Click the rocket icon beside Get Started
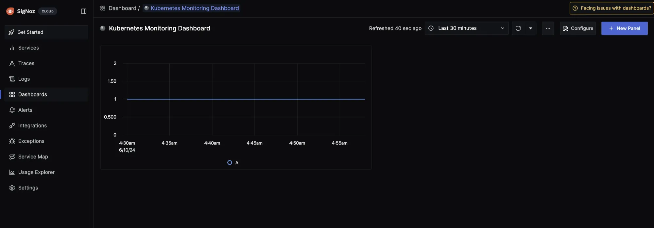The width and height of the screenshot is (654, 228). pyautogui.click(x=11, y=32)
